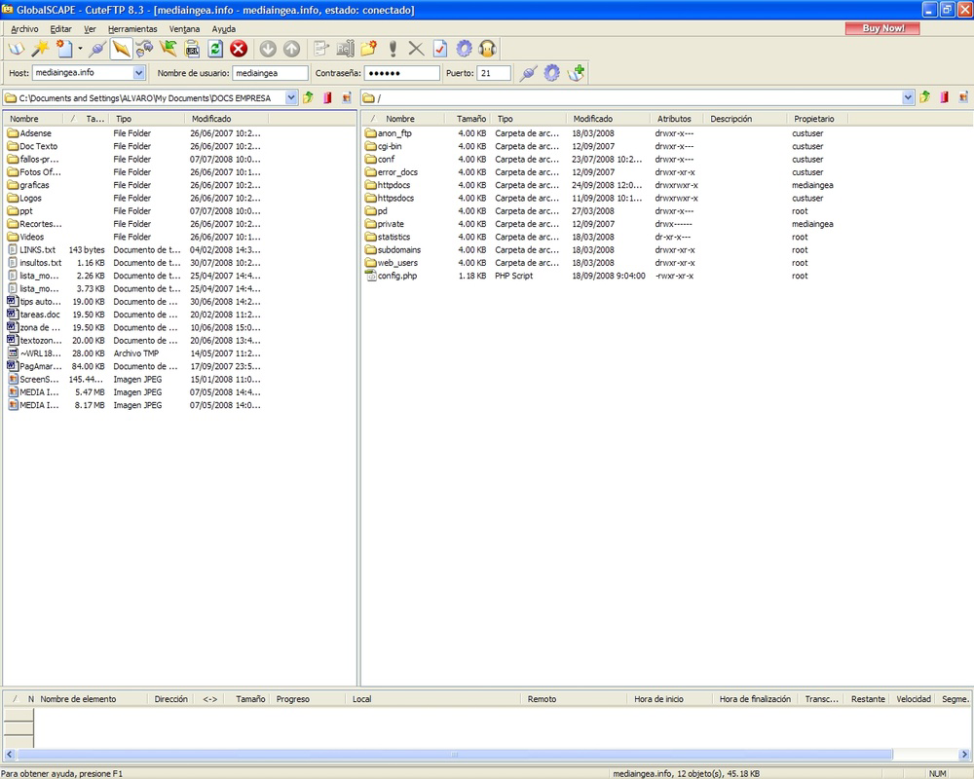The width and height of the screenshot is (974, 779).
Task: Go up one folder in the remote pane
Action: point(925,97)
